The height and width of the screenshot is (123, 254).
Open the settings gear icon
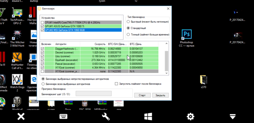(190, 116)
